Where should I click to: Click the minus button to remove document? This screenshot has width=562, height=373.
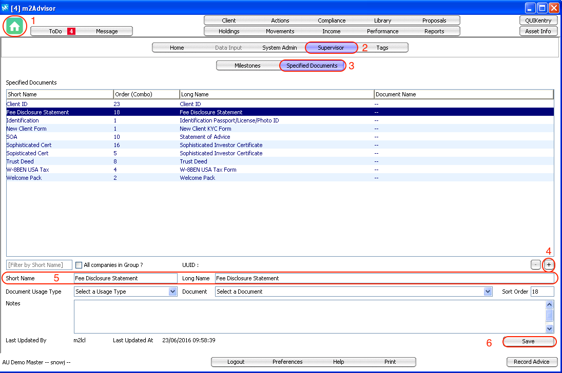tap(535, 264)
